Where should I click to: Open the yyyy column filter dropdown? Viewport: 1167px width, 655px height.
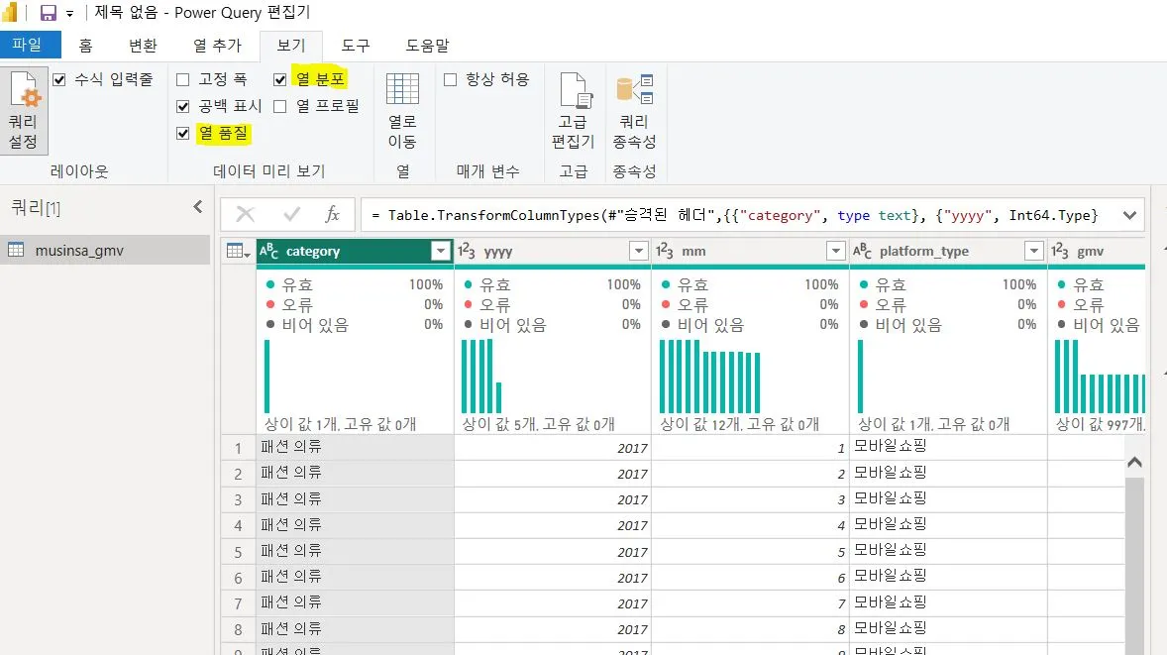(x=639, y=252)
